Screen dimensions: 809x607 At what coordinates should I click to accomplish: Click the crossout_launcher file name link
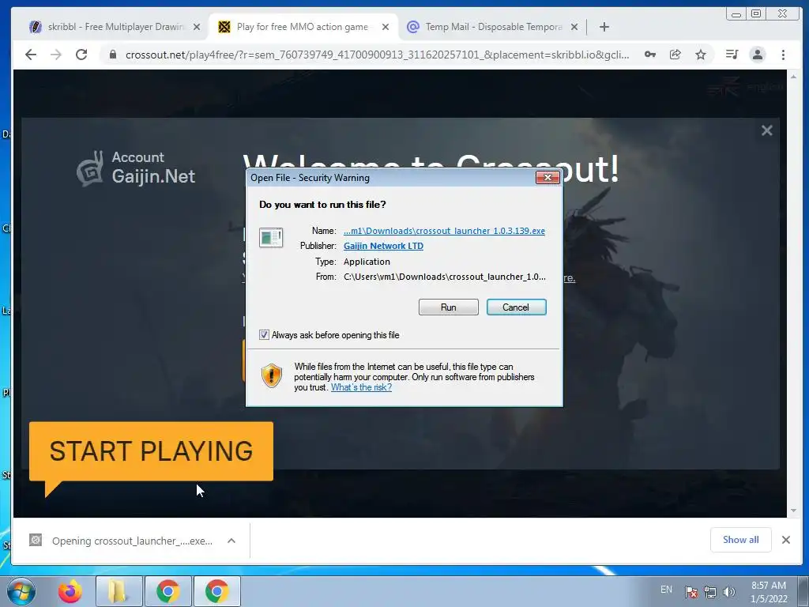[x=444, y=231]
